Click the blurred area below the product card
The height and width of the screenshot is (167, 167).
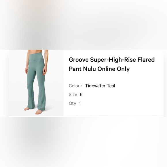(83, 142)
